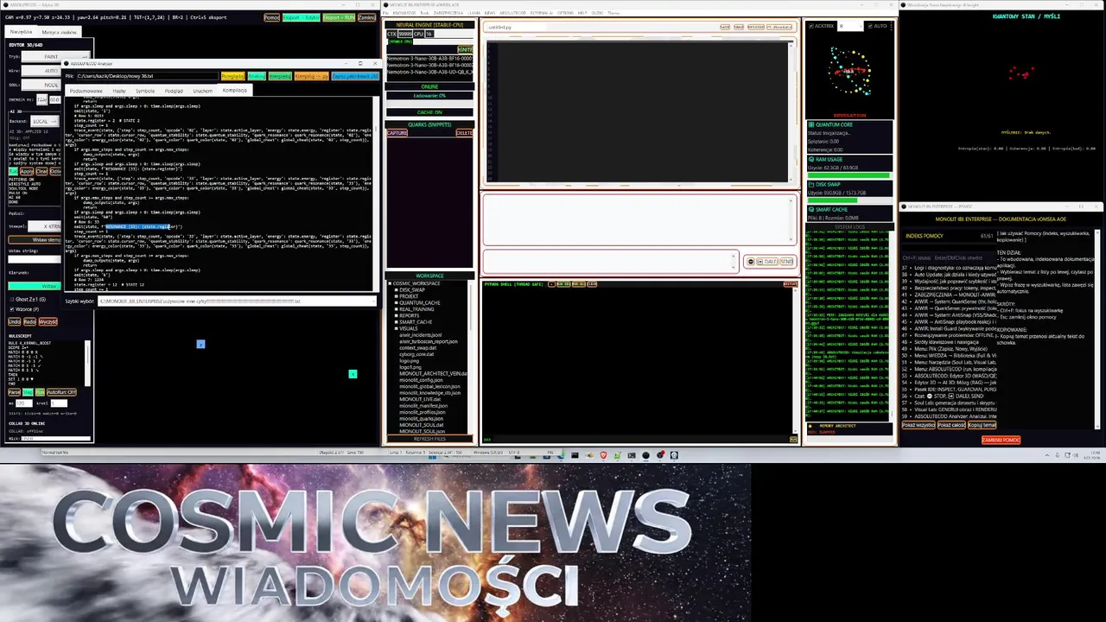Click the orange Kompiluj to py button
The image size is (1106, 622).
tap(312, 76)
